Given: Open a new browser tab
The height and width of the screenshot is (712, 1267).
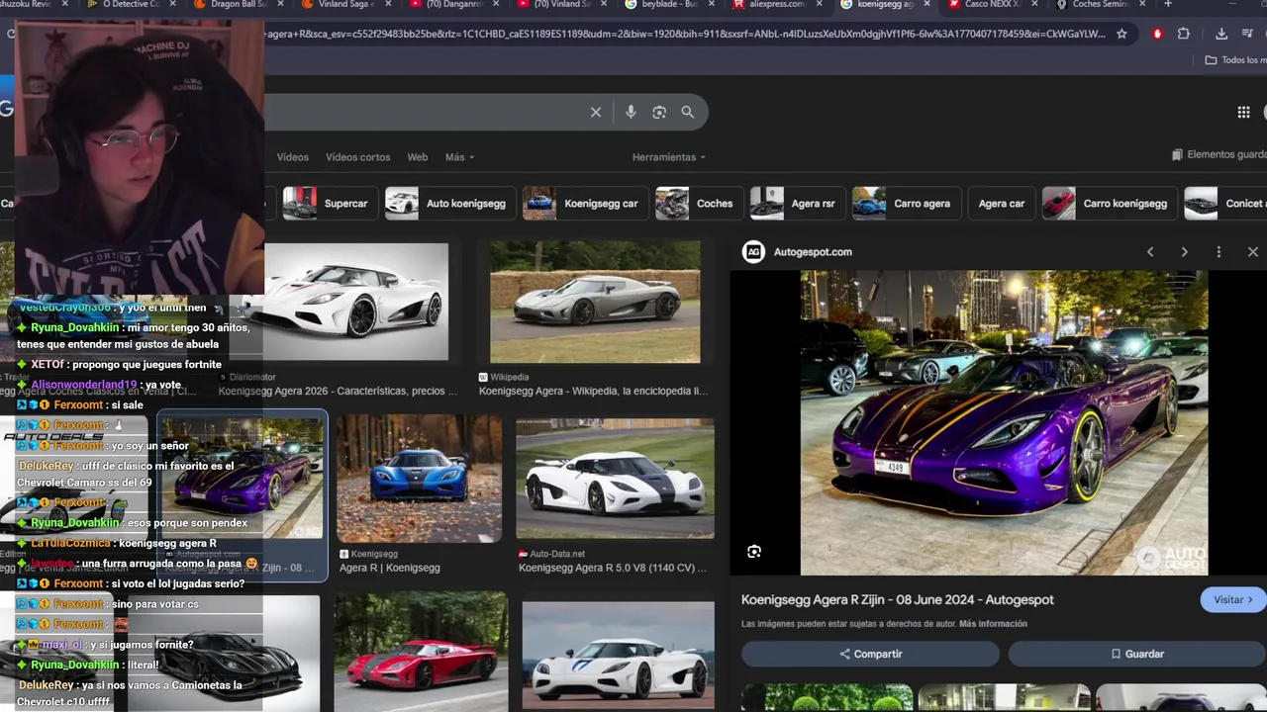Looking at the screenshot, I should tap(1168, 5).
